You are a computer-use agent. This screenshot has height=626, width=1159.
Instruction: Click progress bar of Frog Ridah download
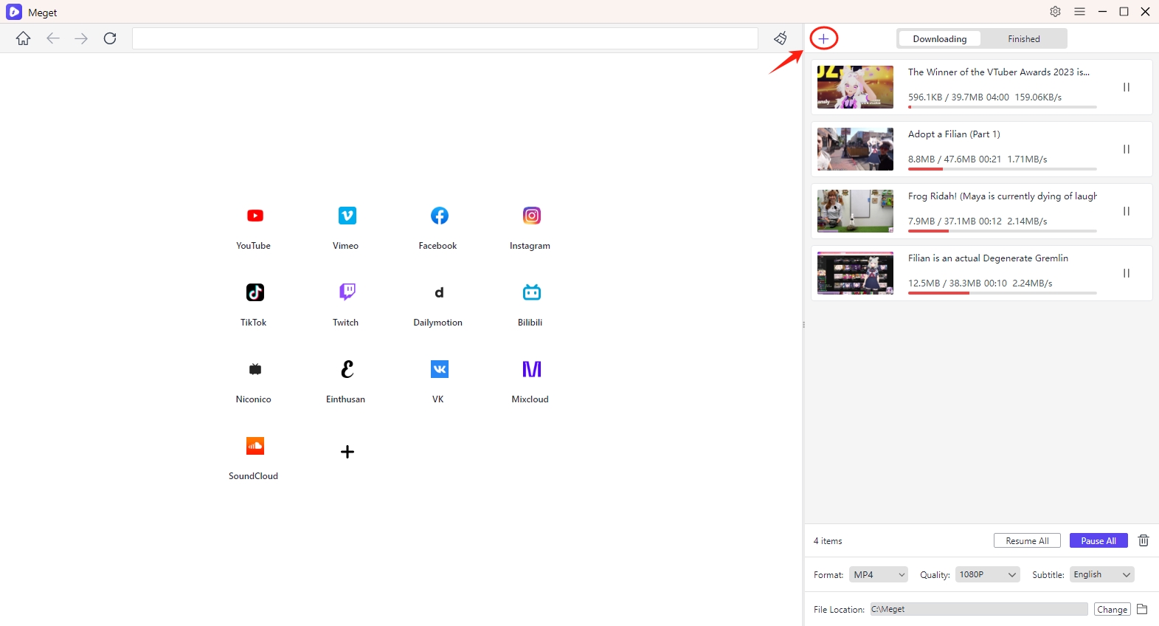pos(1002,231)
